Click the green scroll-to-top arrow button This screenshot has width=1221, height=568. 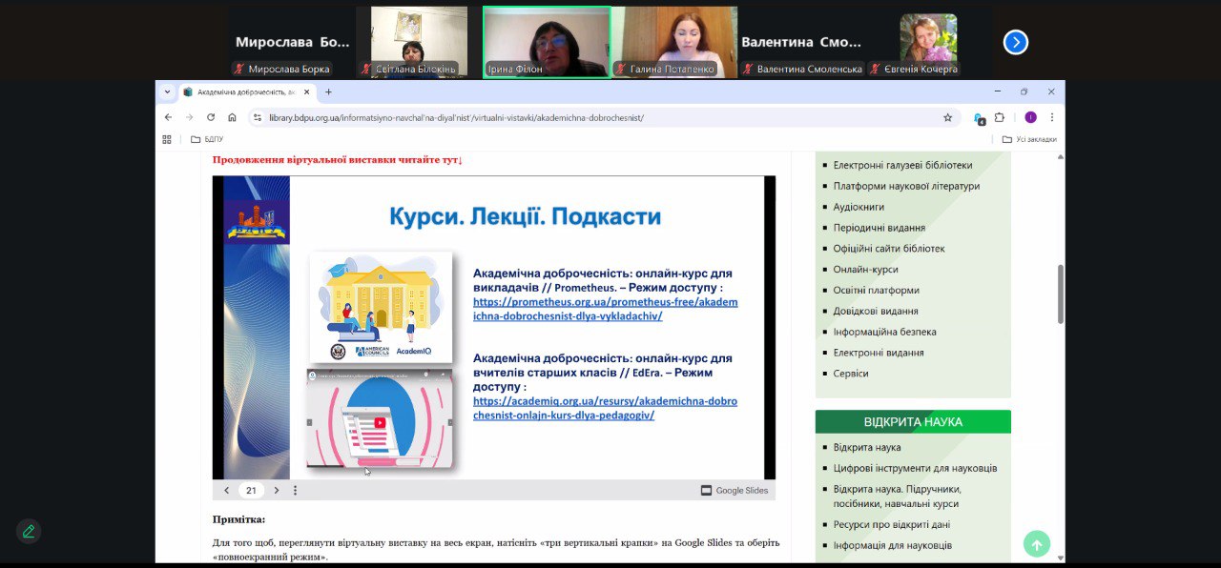pyautogui.click(x=1036, y=543)
